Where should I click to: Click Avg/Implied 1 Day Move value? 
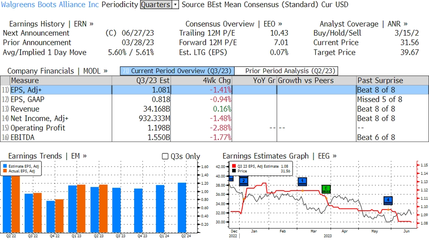coord(131,52)
